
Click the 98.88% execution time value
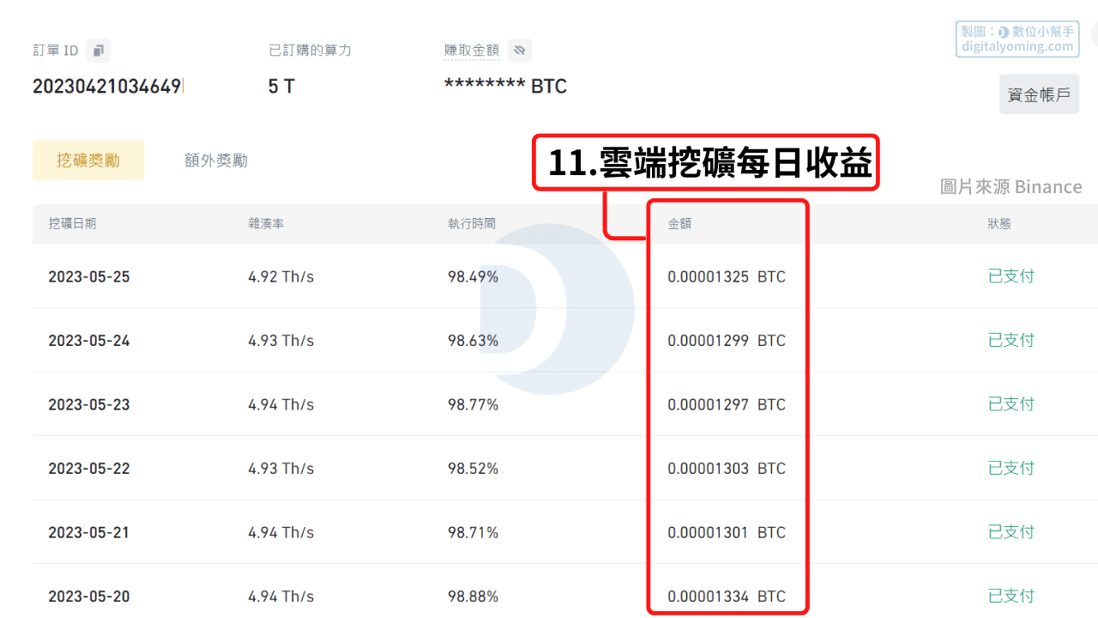[473, 597]
